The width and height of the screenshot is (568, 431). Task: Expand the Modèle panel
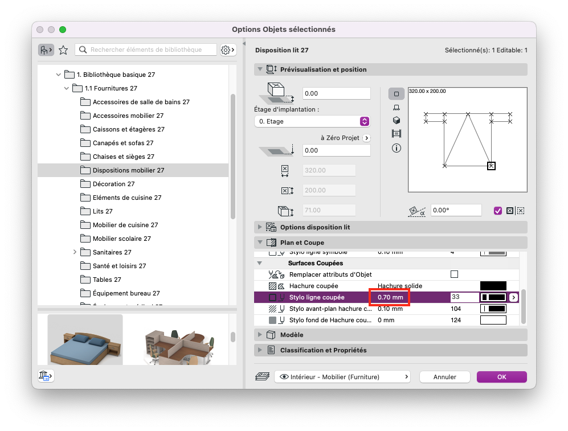tap(260, 335)
